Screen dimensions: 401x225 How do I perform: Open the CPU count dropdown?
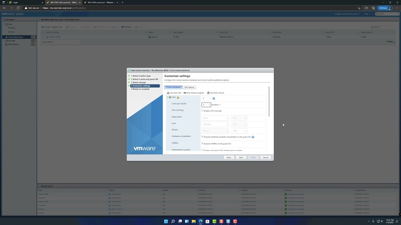(x=206, y=98)
